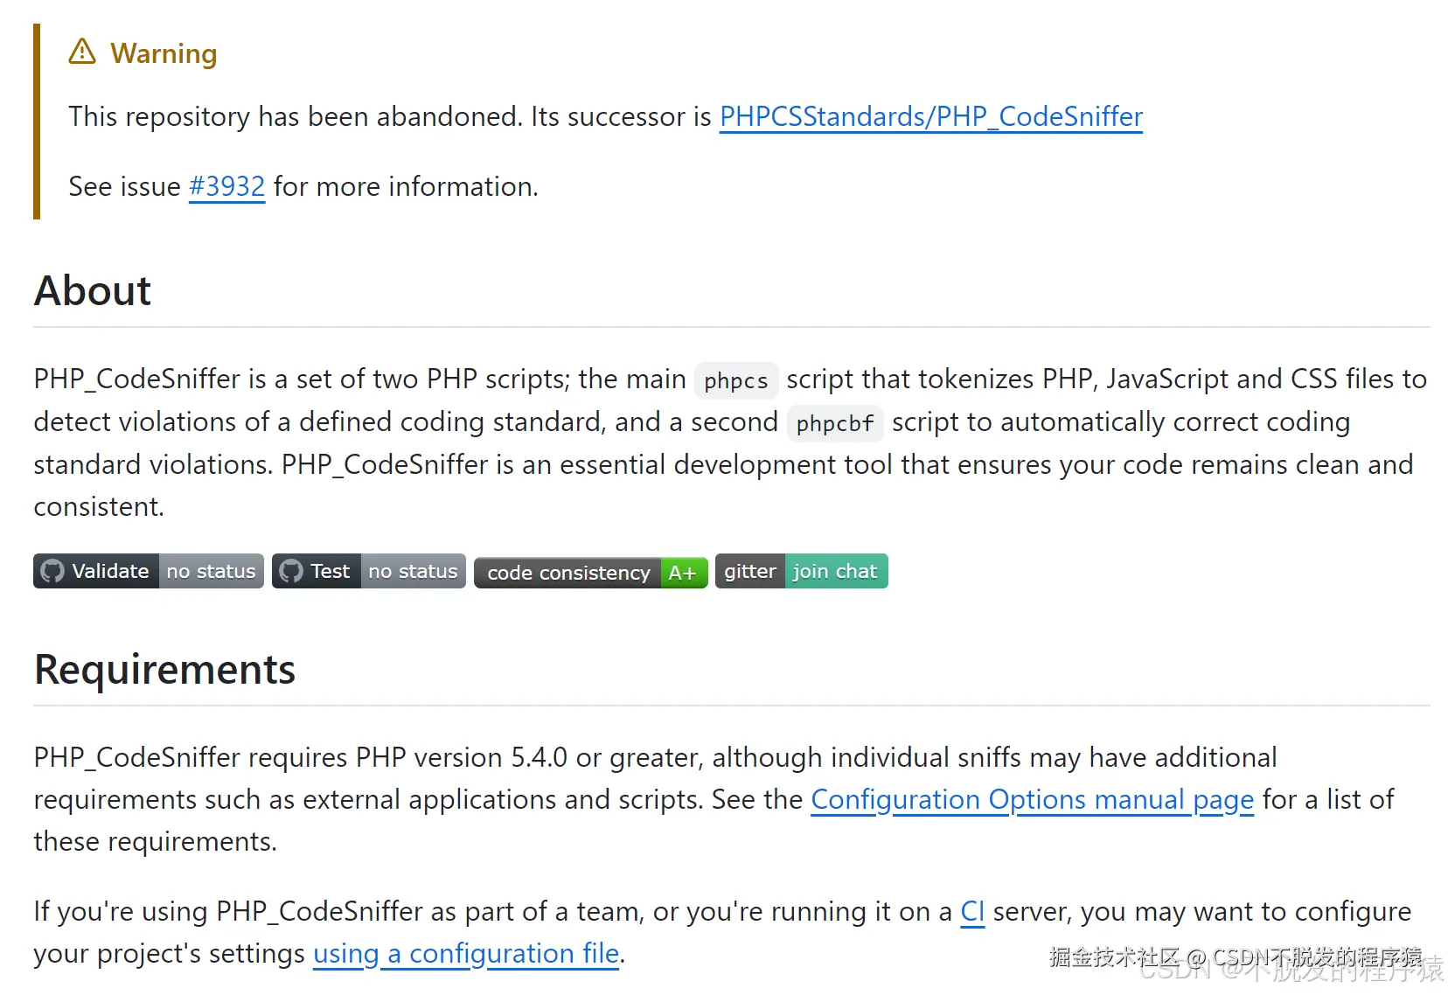
Task: Click the Test no status badge
Action: (x=369, y=571)
